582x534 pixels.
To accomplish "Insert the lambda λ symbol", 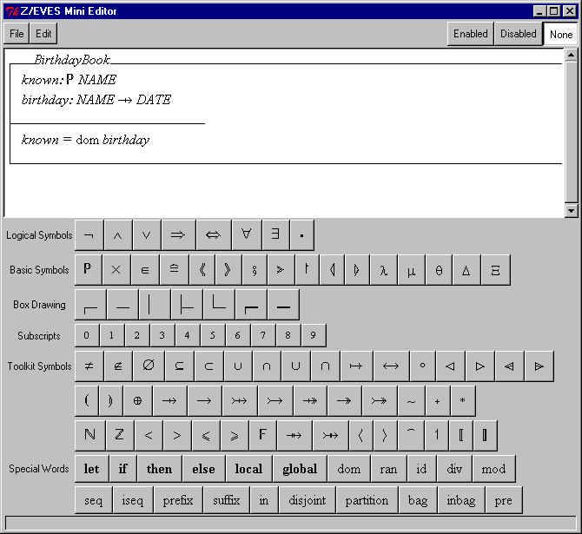I will point(383,270).
